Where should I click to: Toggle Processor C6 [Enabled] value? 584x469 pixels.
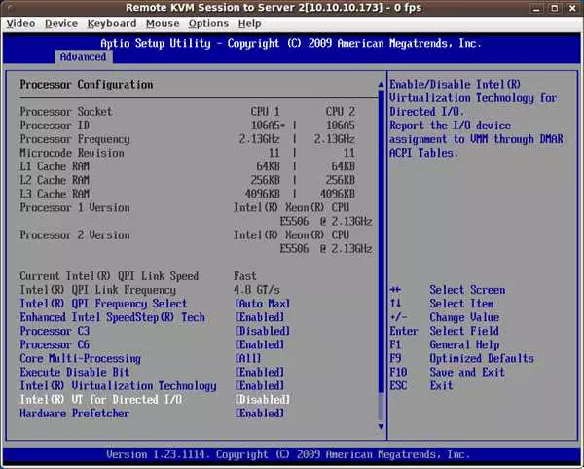[259, 345]
